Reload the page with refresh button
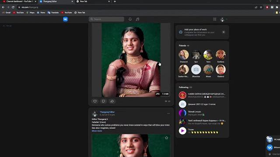The image size is (280, 157). [x=13, y=7]
